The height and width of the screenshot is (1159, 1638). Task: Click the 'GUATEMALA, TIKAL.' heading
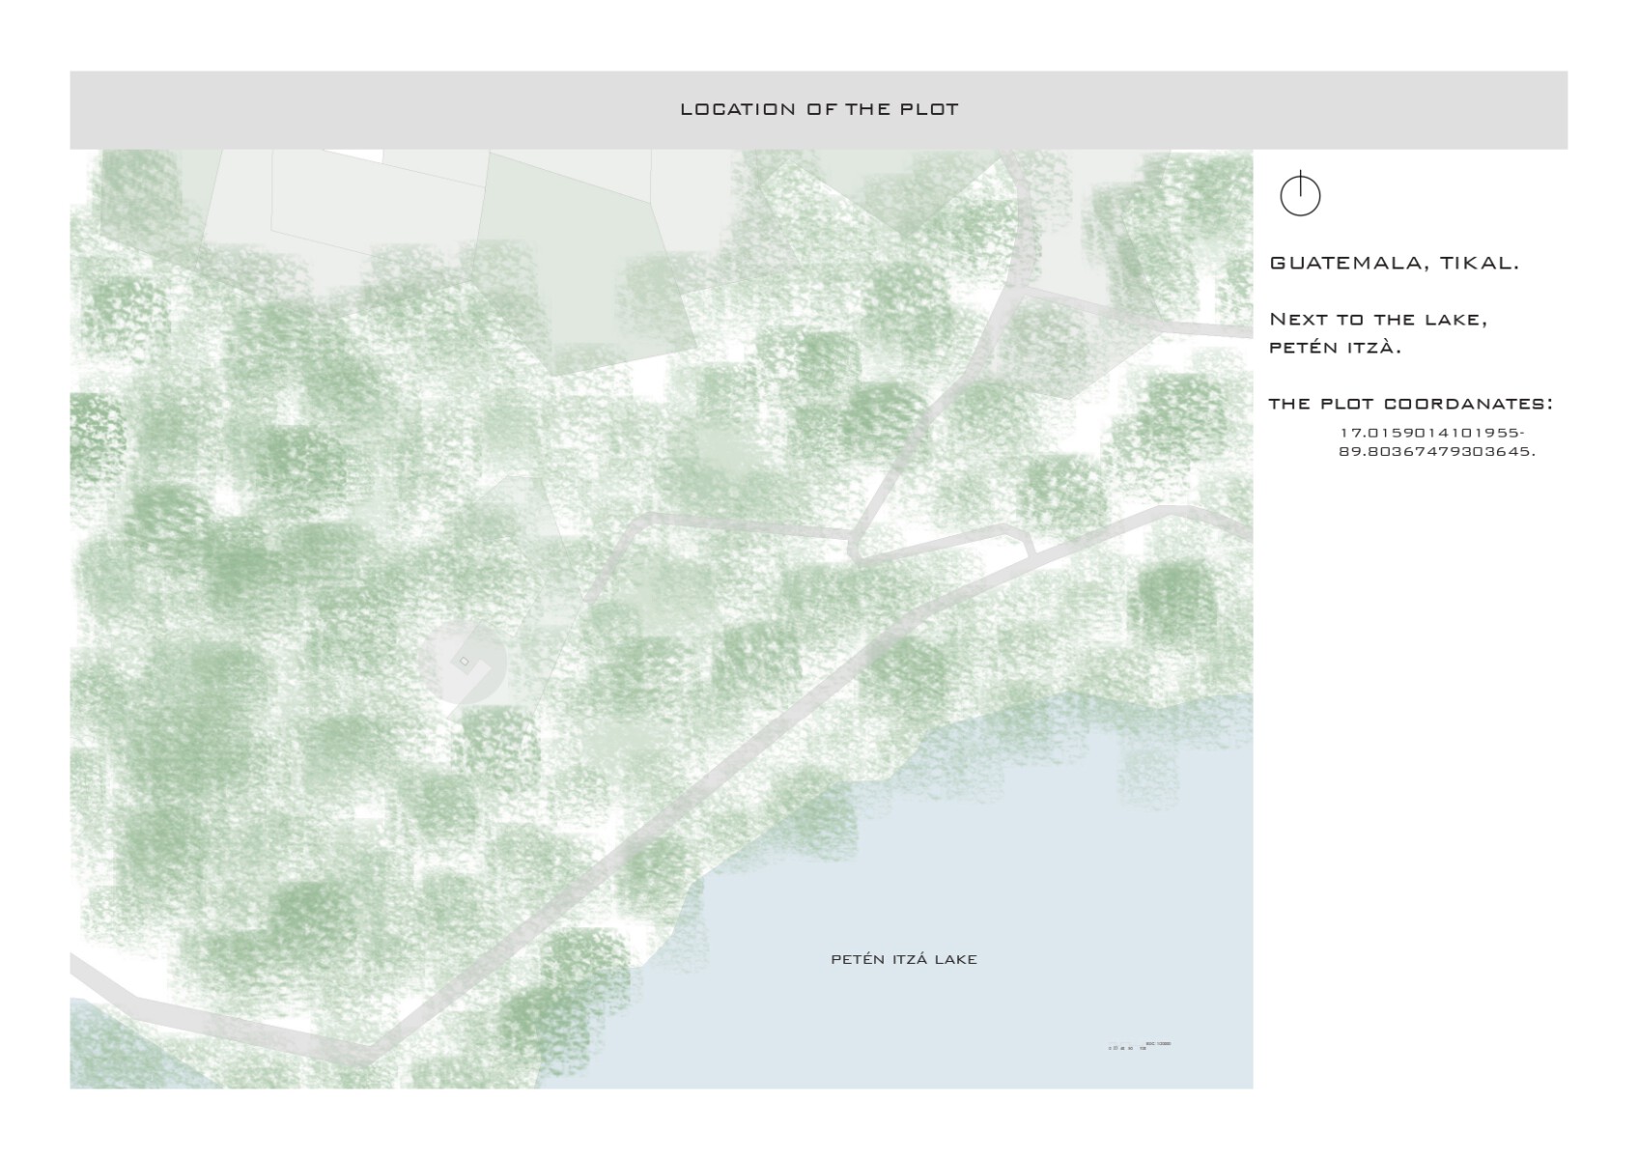coord(1394,264)
